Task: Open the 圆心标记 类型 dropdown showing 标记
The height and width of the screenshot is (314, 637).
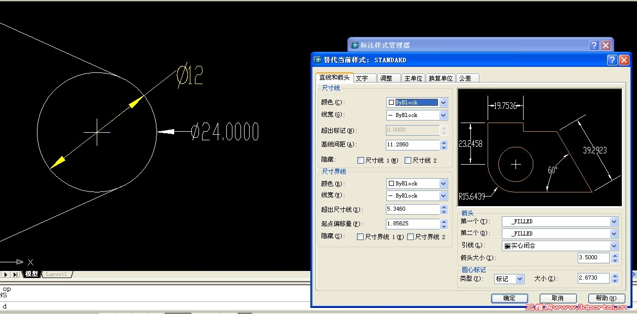Action: pos(520,278)
